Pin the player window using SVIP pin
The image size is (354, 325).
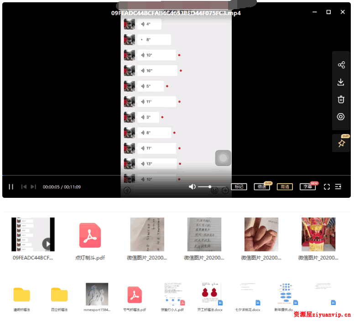tap(341, 144)
